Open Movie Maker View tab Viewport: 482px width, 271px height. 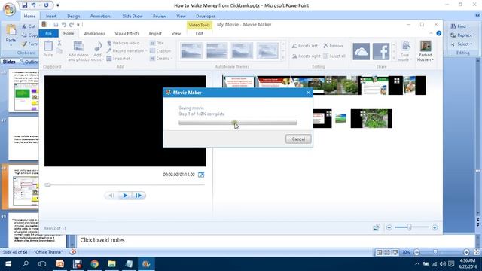[176, 33]
